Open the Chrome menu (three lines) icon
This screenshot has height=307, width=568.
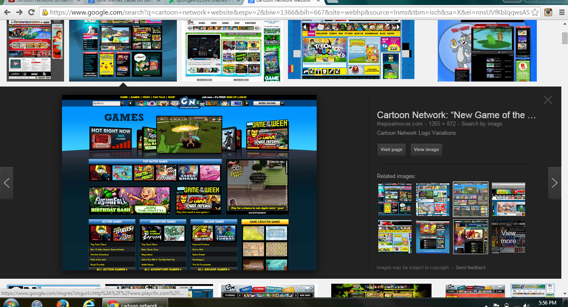point(561,12)
